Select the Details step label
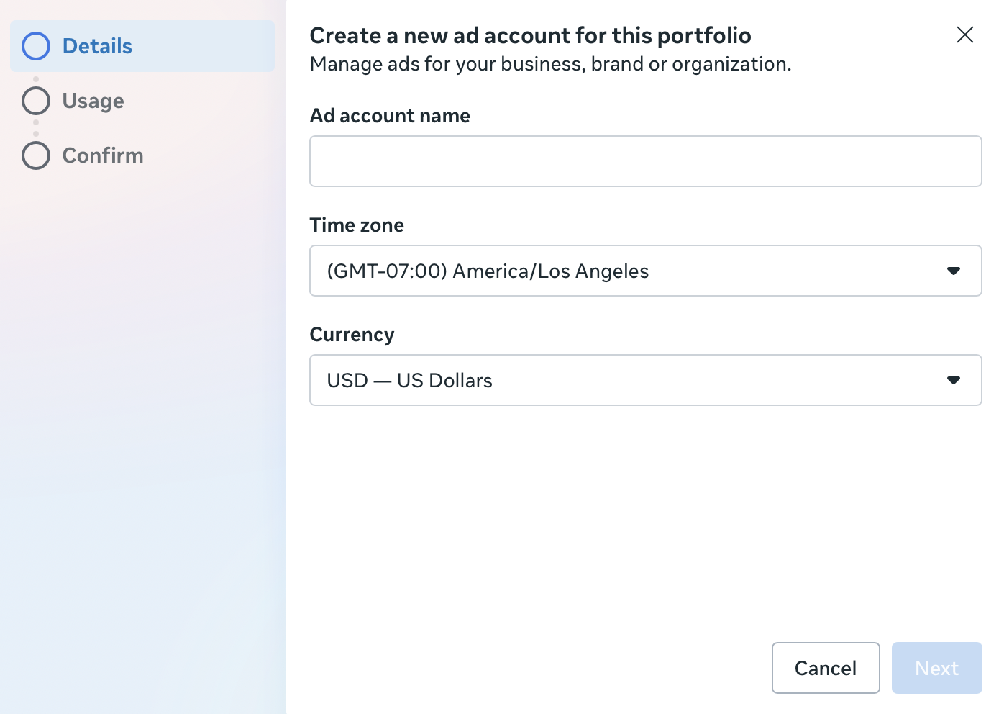Viewport: 1004px width, 714px height. coord(97,46)
